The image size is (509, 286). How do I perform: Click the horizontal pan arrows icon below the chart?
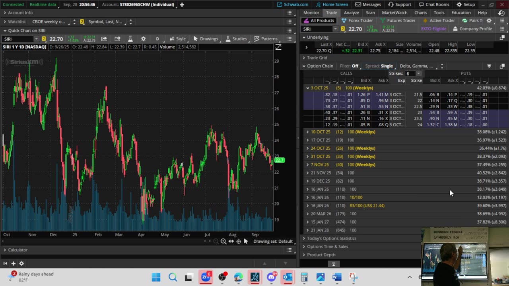231,242
